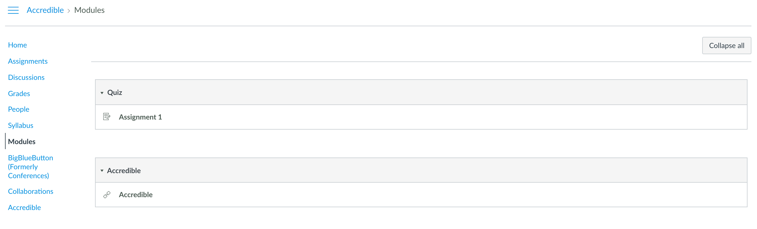Open BigBlueButton (Formerly Conferences) link
Viewport: 757px width, 229px height.
[x=30, y=166]
